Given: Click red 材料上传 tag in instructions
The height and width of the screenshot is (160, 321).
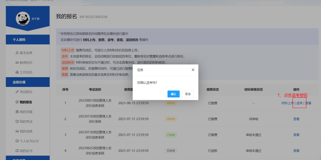Looking at the screenshot, I should (68, 50).
